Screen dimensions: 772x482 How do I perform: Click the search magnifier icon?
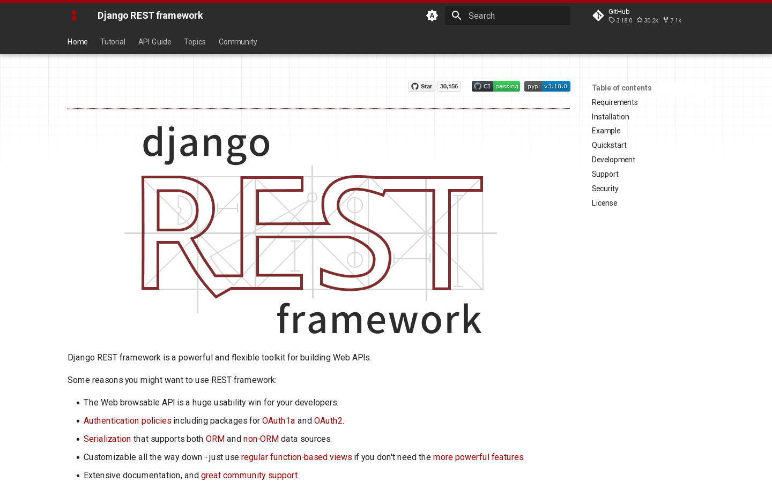(x=457, y=16)
